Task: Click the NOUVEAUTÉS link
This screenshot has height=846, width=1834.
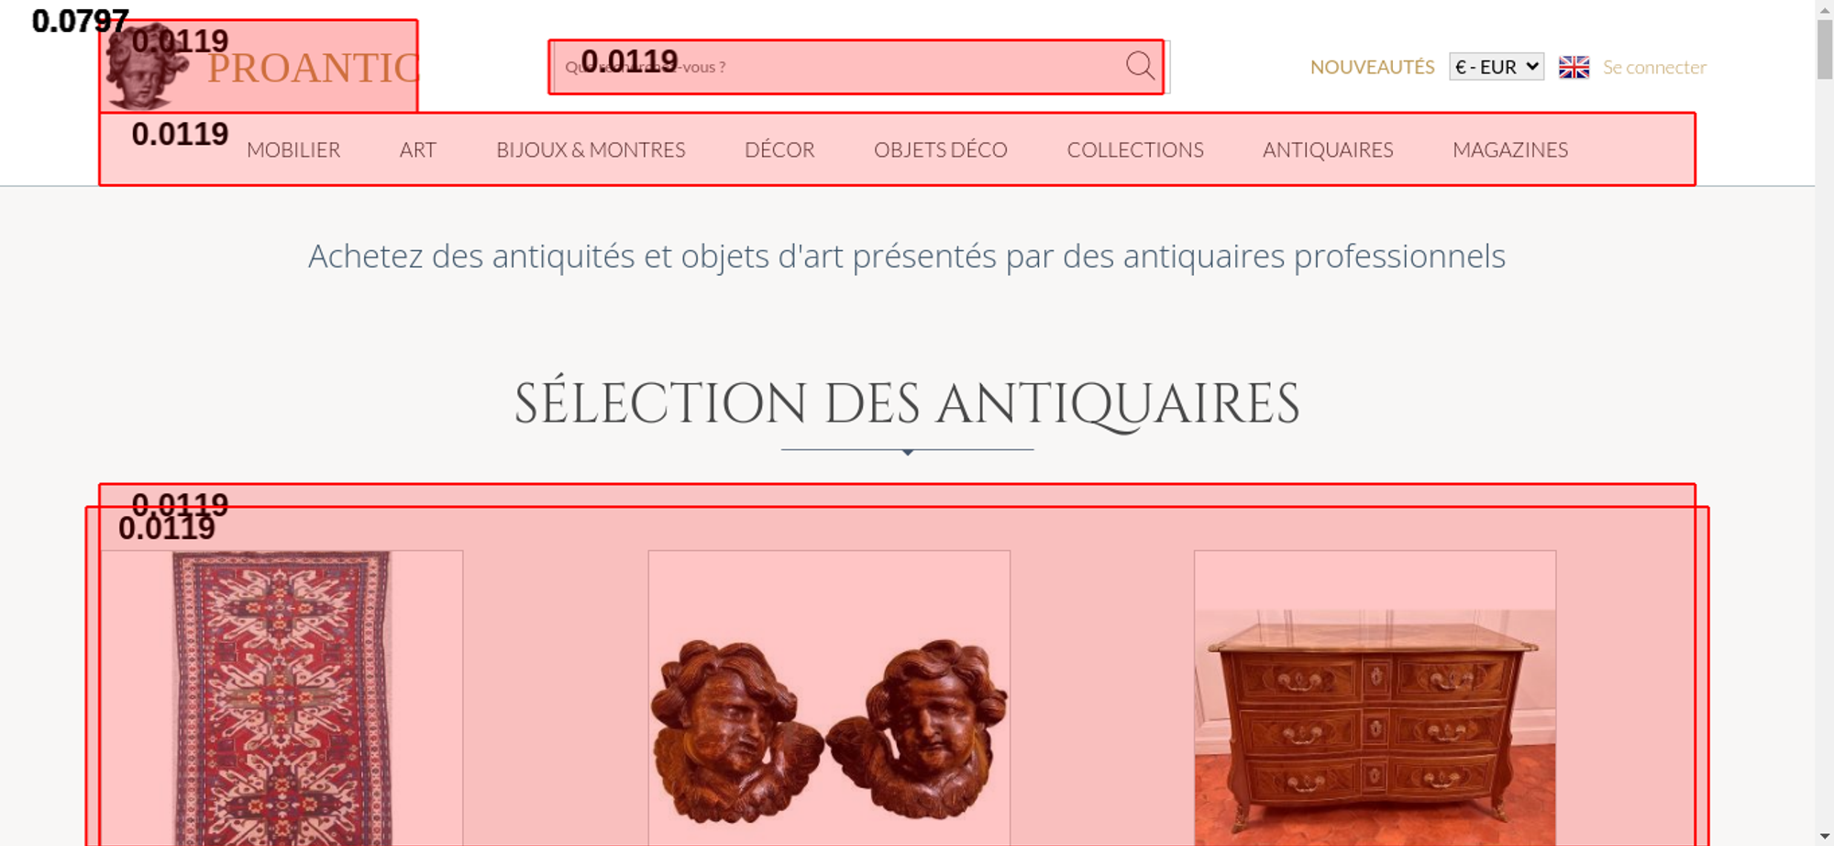Action: (1372, 67)
